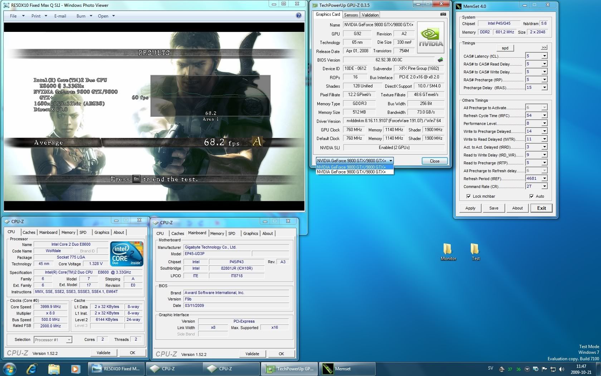Open the SPD tab in right CPU-Z

tap(232, 233)
